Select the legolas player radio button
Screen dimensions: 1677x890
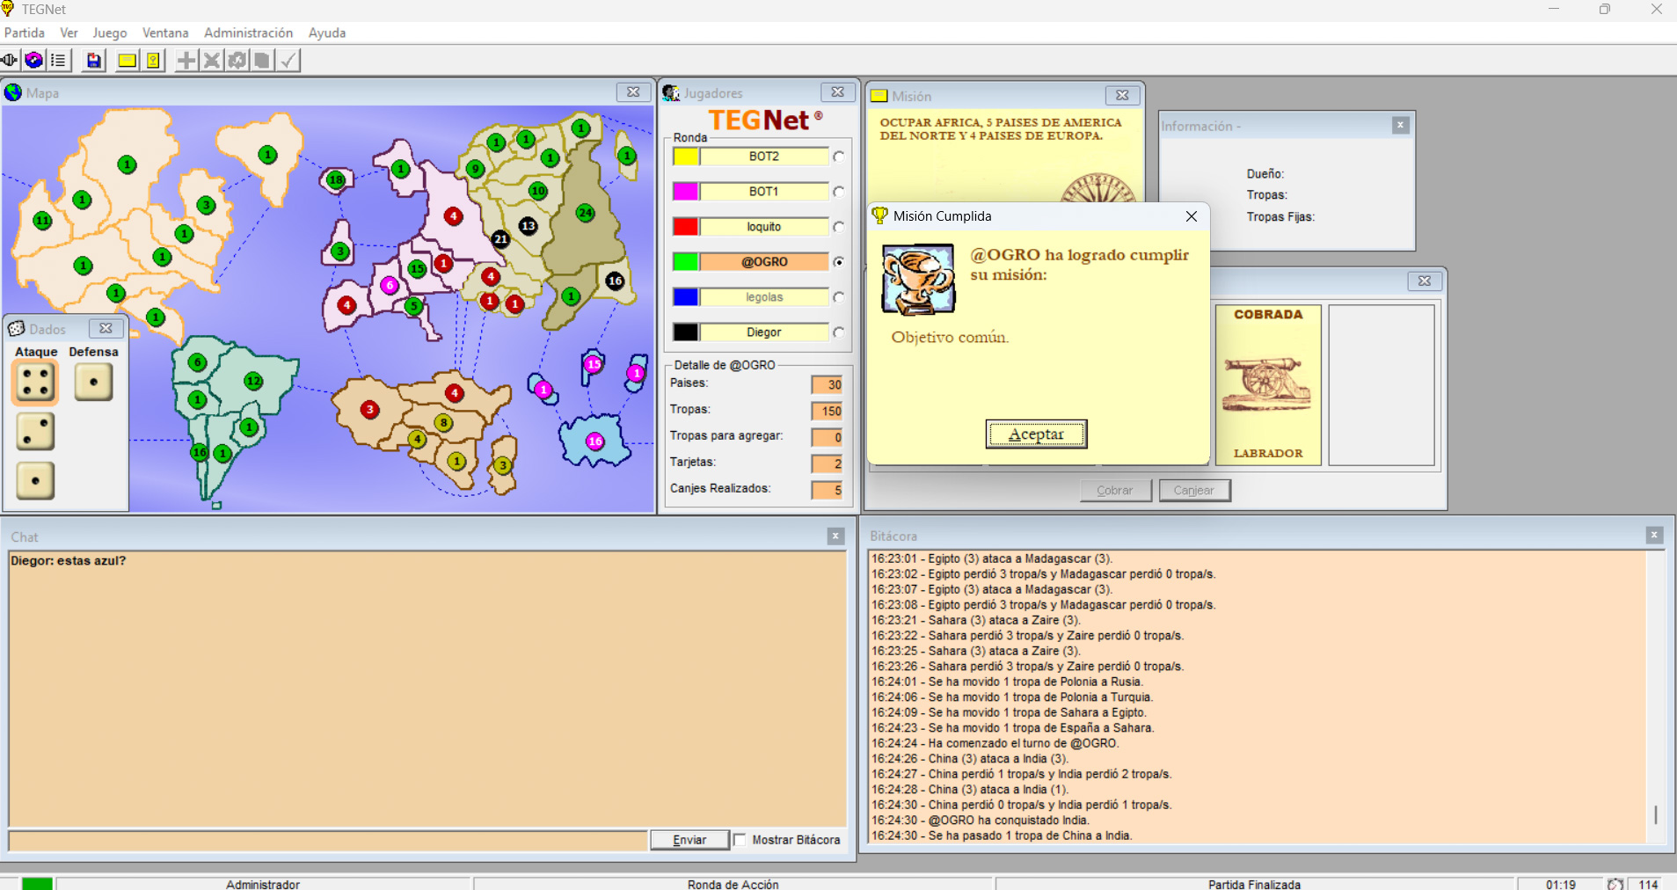(839, 297)
